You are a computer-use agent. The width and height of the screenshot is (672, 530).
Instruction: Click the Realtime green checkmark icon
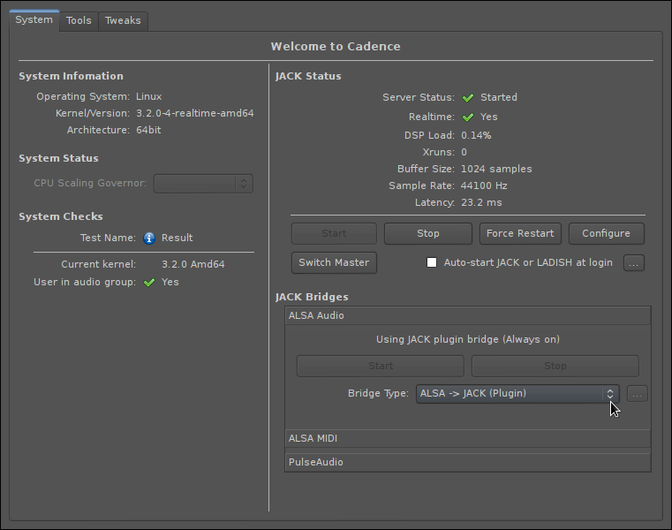(468, 117)
